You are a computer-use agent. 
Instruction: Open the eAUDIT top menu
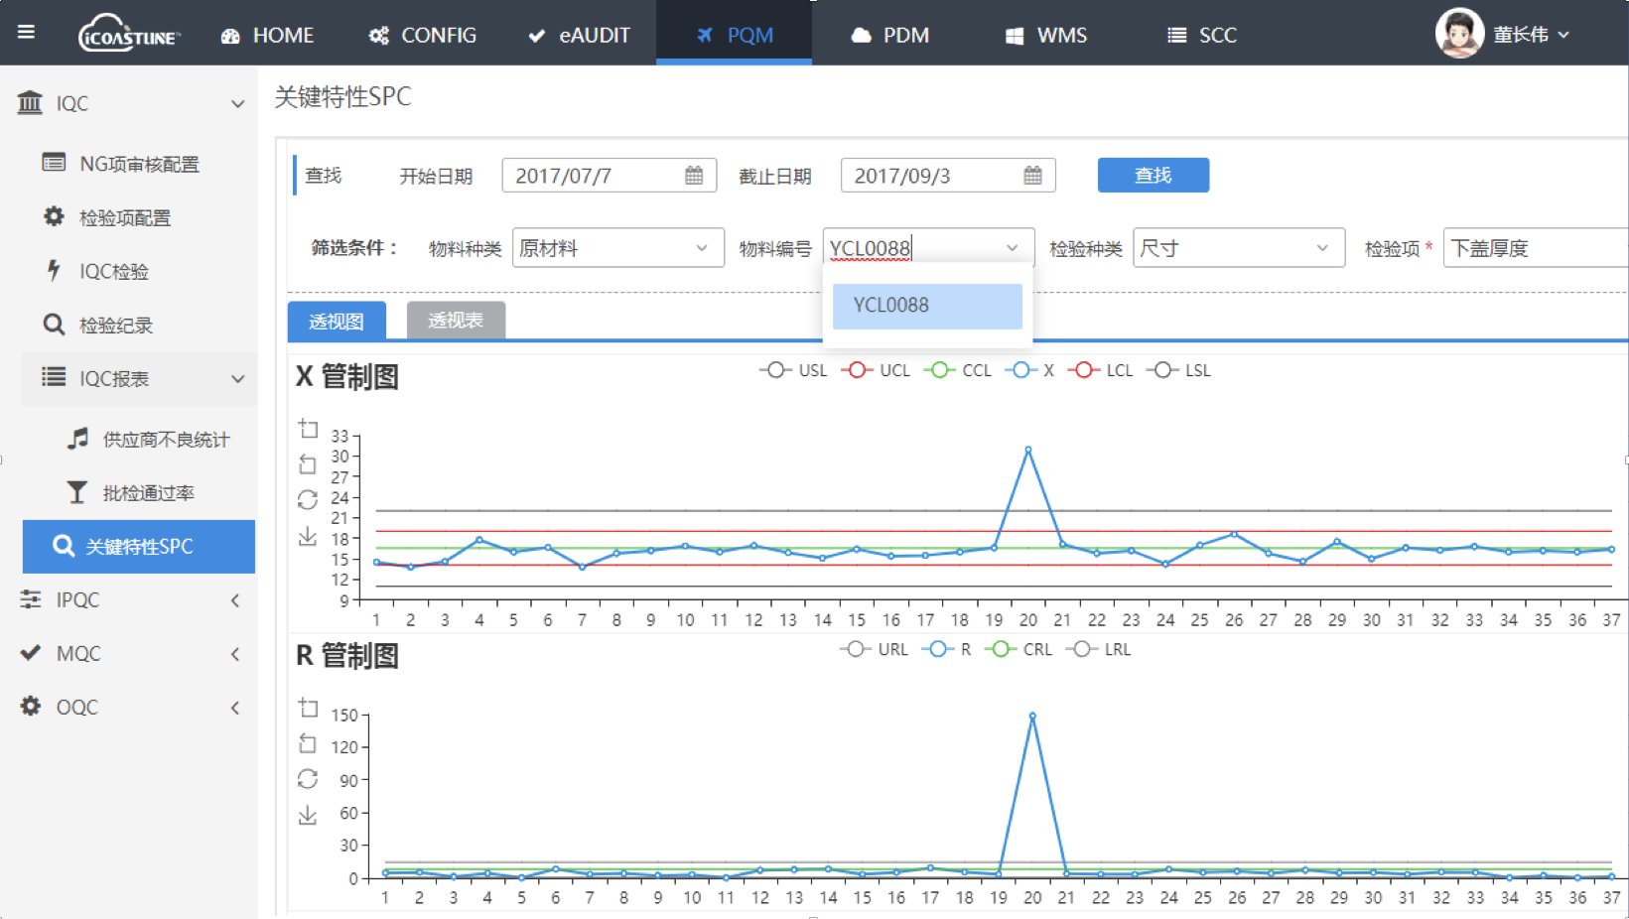[x=580, y=35]
